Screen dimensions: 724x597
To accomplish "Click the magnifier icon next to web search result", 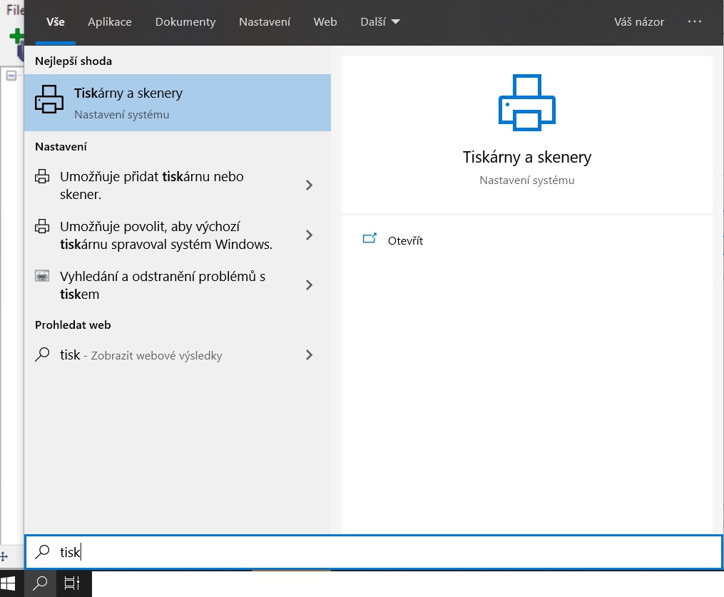I will pyautogui.click(x=43, y=354).
